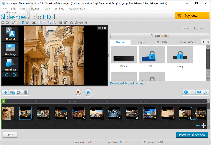Click the redo forward arrow in toolbar

[x=7, y=23]
